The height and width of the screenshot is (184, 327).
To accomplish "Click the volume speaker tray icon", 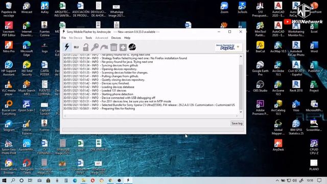I will [x=294, y=180].
